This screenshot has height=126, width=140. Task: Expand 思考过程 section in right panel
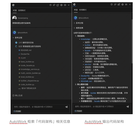click(x=79, y=23)
